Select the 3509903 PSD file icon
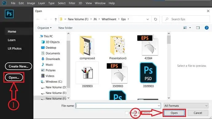This screenshot has width=212, height=119. tap(148, 73)
